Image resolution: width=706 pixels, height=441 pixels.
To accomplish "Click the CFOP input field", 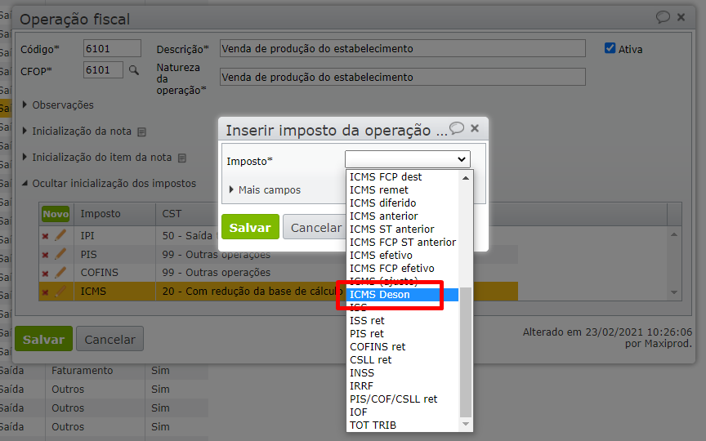I will click(x=103, y=69).
